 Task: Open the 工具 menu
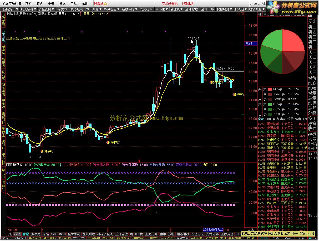pos(74,3)
